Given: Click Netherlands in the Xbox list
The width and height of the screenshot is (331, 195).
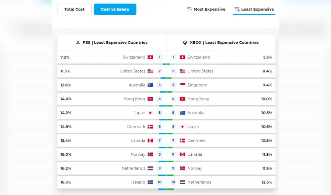Looking at the screenshot, I should coord(199,182).
